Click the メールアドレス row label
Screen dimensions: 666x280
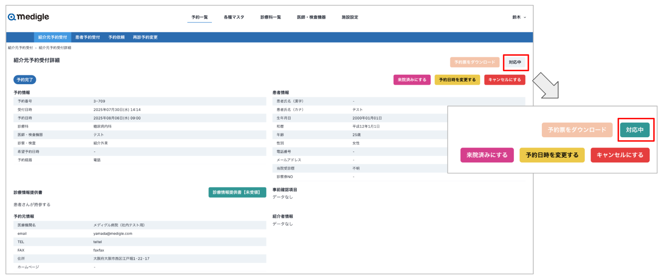[289, 160]
